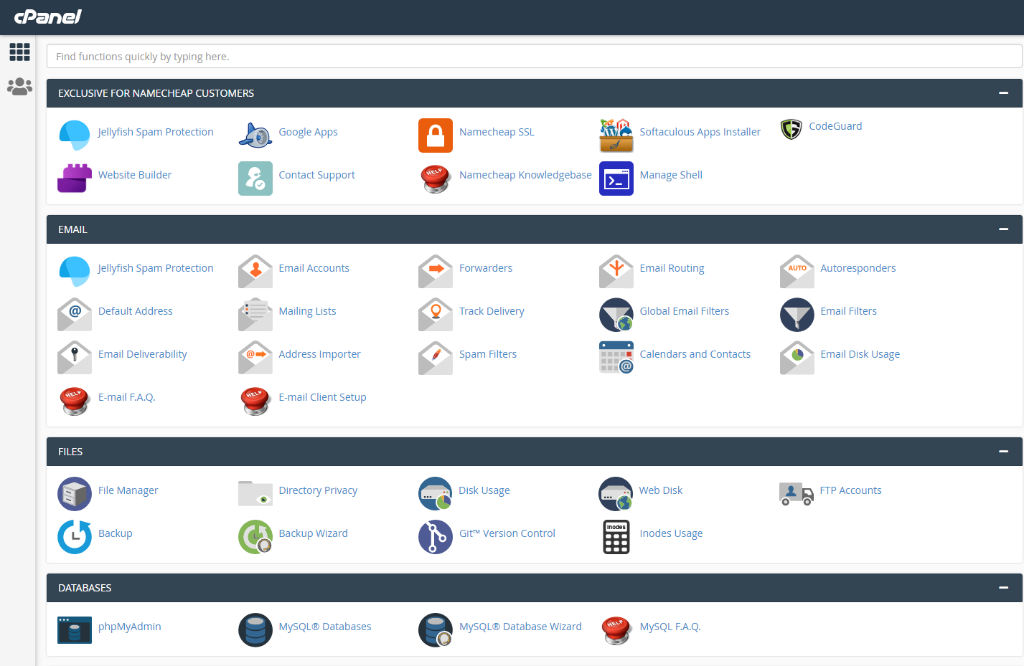Open the Calendars and Contacts icon
Image resolution: width=1024 pixels, height=666 pixels.
pyautogui.click(x=616, y=358)
